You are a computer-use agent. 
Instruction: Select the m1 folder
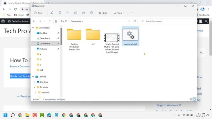click(93, 37)
